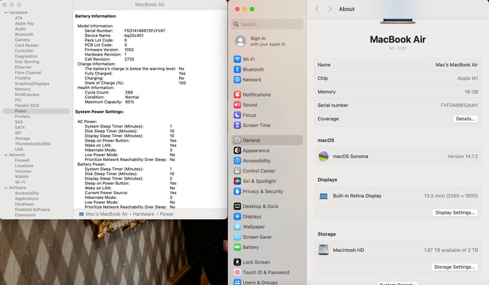489x285 pixels.
Task: Select Thunderbolt/USB4 in hardware list
Action: 31,143
